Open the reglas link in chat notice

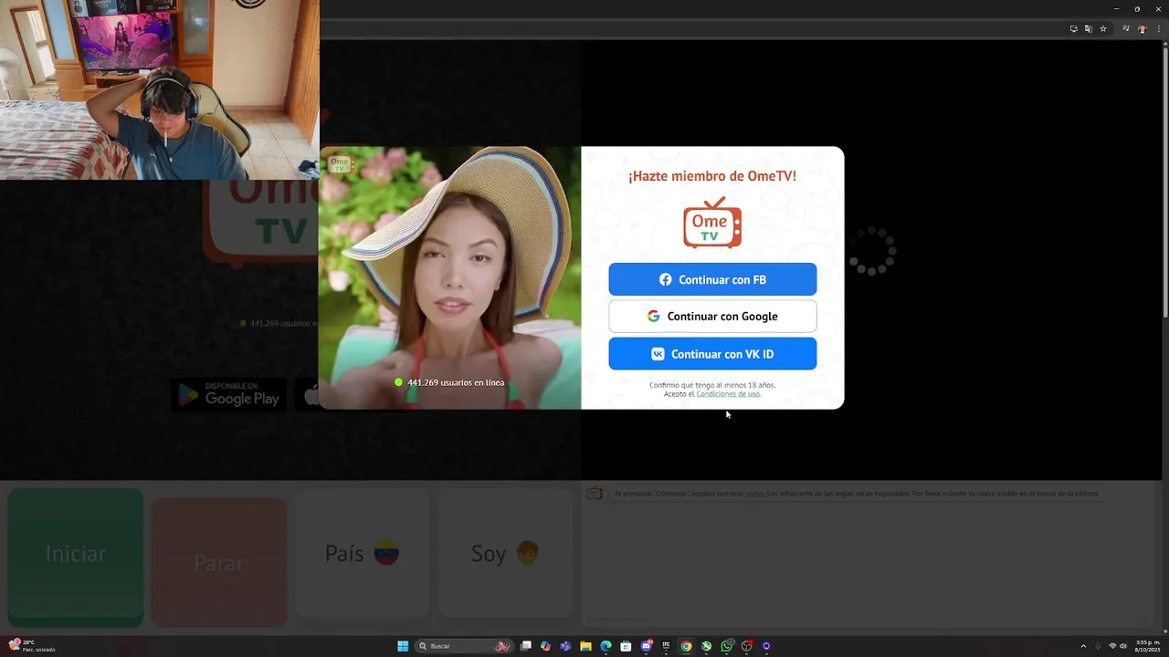(754, 494)
